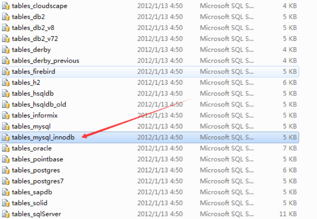Click the date modified of tables_mysql_innodb
The image size is (317, 219).
pyautogui.click(x=160, y=137)
